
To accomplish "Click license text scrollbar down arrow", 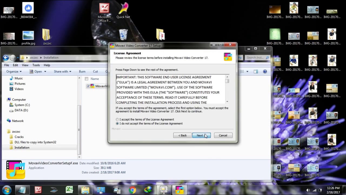I will 227,102.
